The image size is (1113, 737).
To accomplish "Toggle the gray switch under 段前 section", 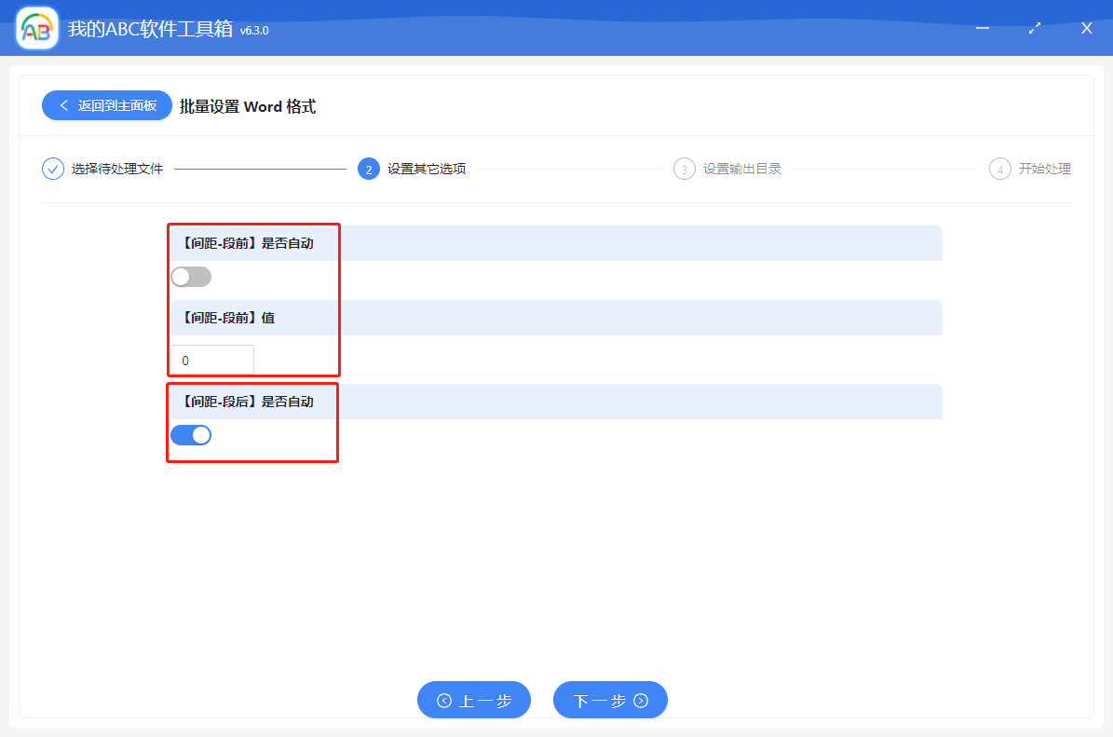I will point(191,276).
